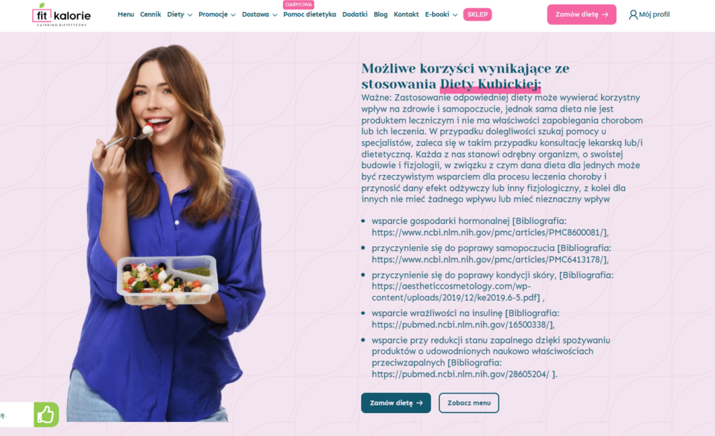Open the Kontakt page
This screenshot has height=436, width=715.
point(406,15)
